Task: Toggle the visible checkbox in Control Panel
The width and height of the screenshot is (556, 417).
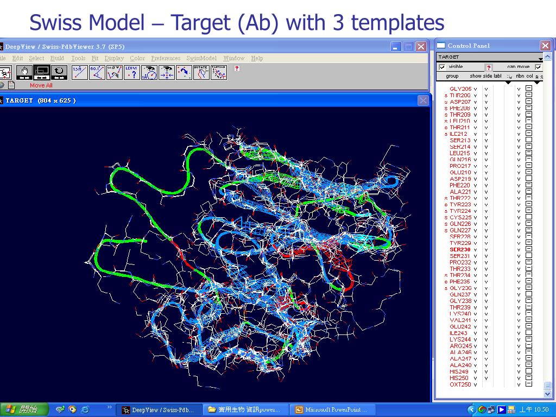Action: 442,67
